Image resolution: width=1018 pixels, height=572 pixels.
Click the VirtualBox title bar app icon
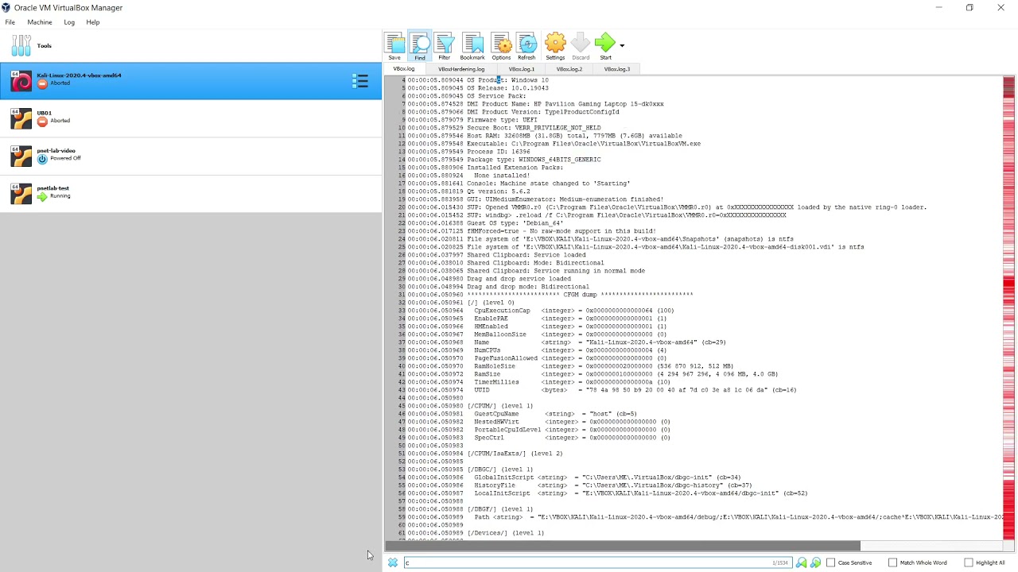[x=6, y=7]
